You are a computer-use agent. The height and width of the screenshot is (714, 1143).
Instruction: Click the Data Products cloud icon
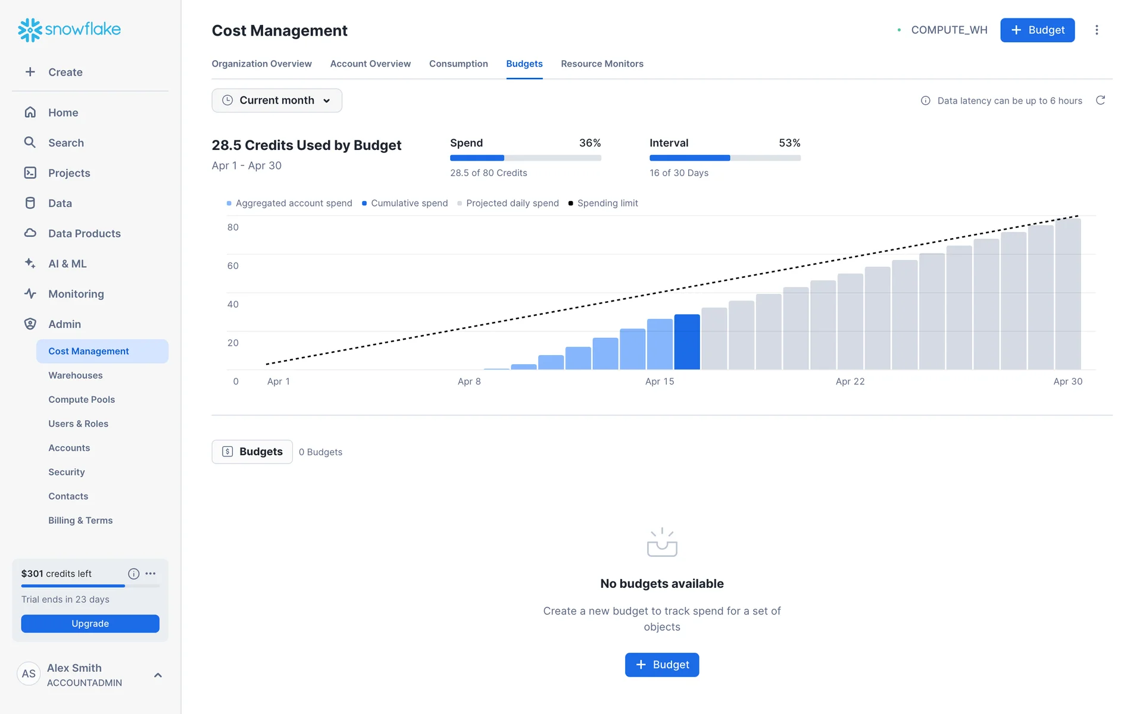pyautogui.click(x=30, y=233)
